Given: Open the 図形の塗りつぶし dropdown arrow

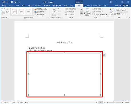Looking at the screenshot, I should pos(48,9).
